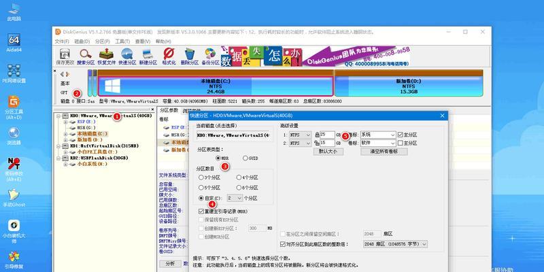
Task: Open the 2048 扇区 alignment dropdown
Action: [x=395, y=244]
